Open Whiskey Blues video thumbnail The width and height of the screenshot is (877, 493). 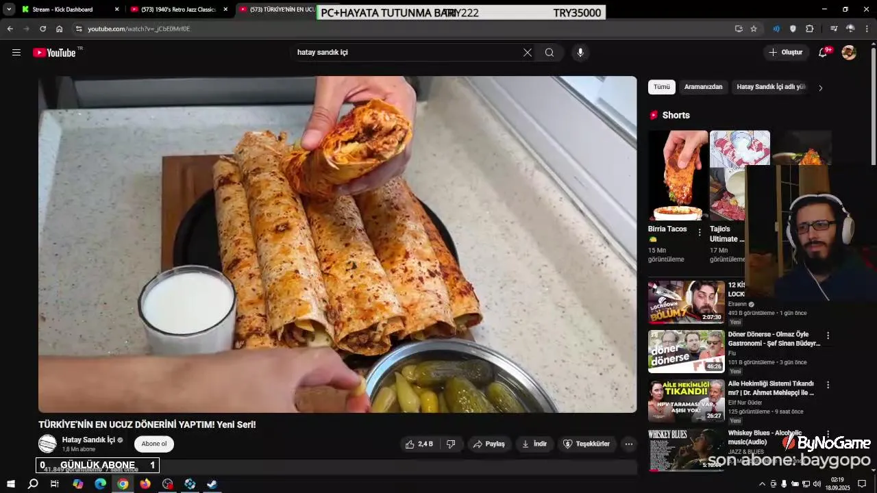[687, 450]
